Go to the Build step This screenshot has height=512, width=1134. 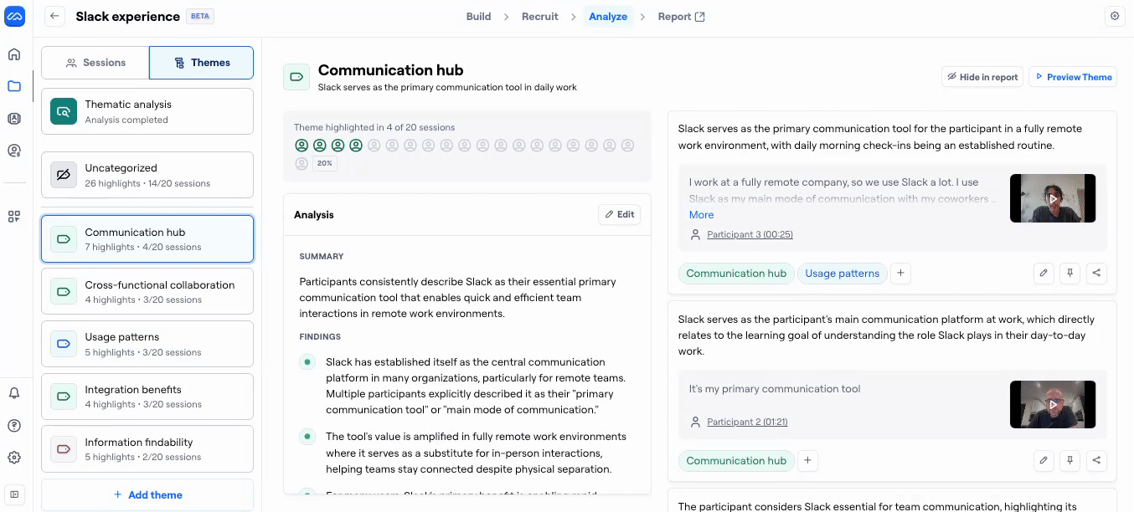[x=478, y=16]
